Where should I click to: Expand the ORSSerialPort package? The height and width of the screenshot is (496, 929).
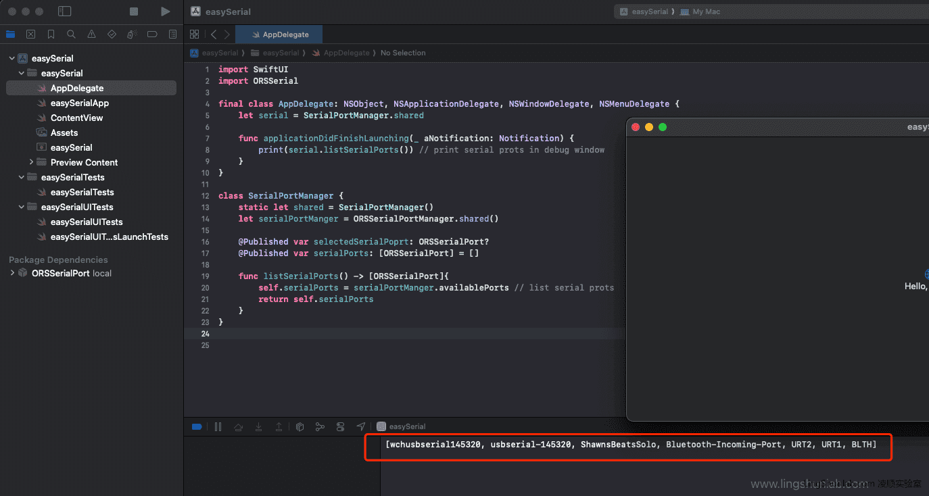tap(12, 273)
